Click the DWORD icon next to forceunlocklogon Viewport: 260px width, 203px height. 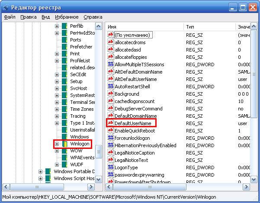(110, 138)
